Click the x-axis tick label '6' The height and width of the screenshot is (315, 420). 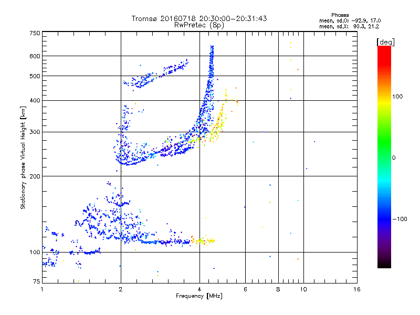[x=245, y=289]
